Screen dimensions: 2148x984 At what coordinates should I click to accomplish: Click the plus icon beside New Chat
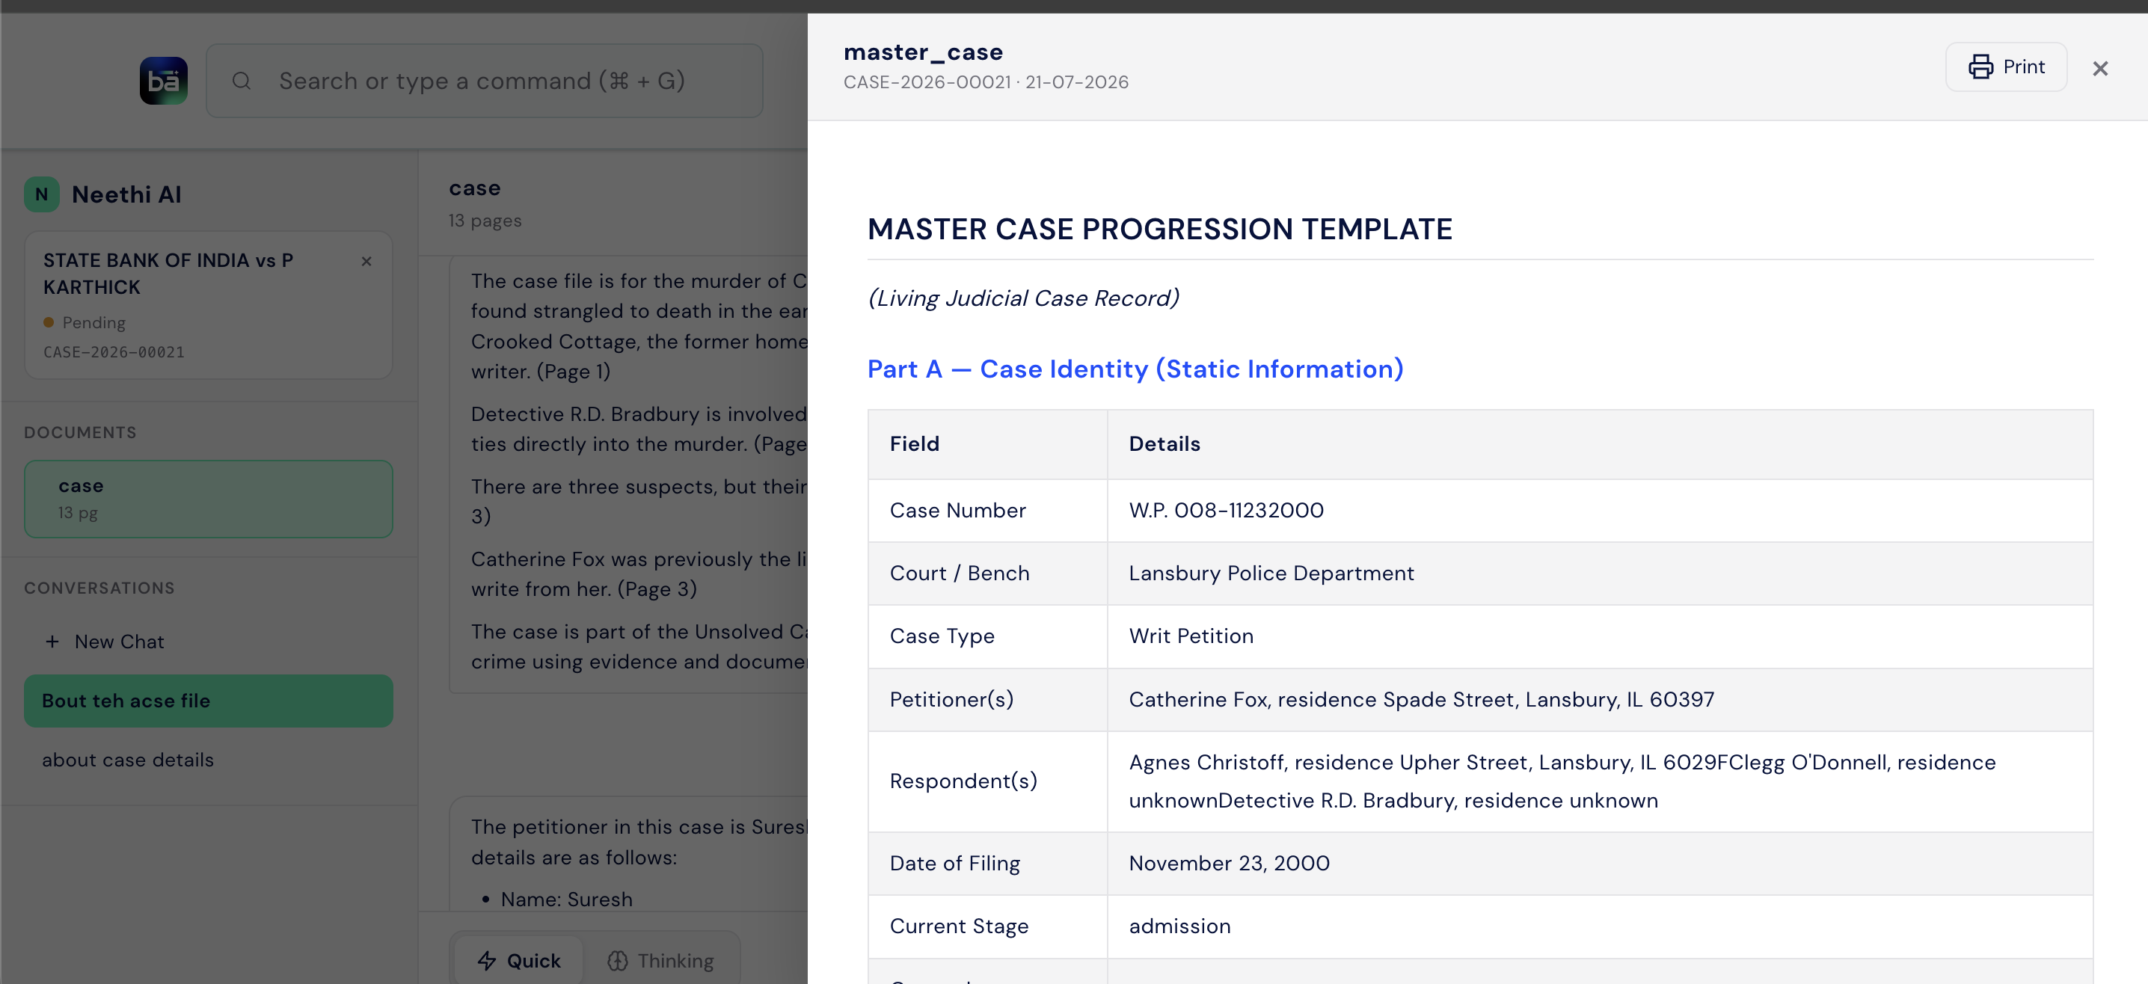pos(52,642)
